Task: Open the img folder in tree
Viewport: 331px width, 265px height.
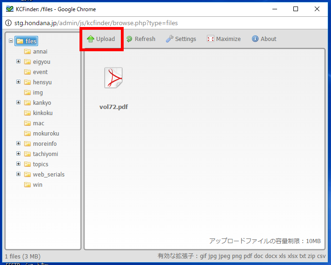Action: click(x=38, y=93)
